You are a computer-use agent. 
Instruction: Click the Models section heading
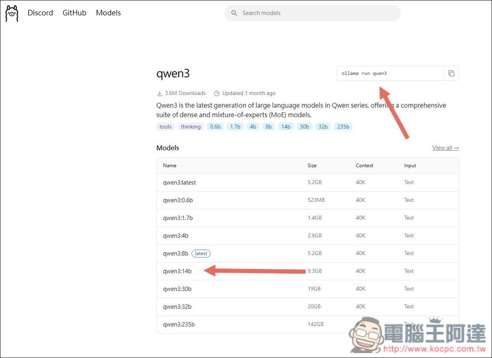[x=168, y=148]
